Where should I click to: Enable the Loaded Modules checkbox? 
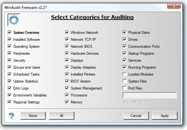[124, 74]
